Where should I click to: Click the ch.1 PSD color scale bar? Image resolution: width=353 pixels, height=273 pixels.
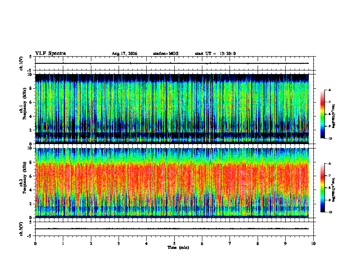click(x=322, y=114)
